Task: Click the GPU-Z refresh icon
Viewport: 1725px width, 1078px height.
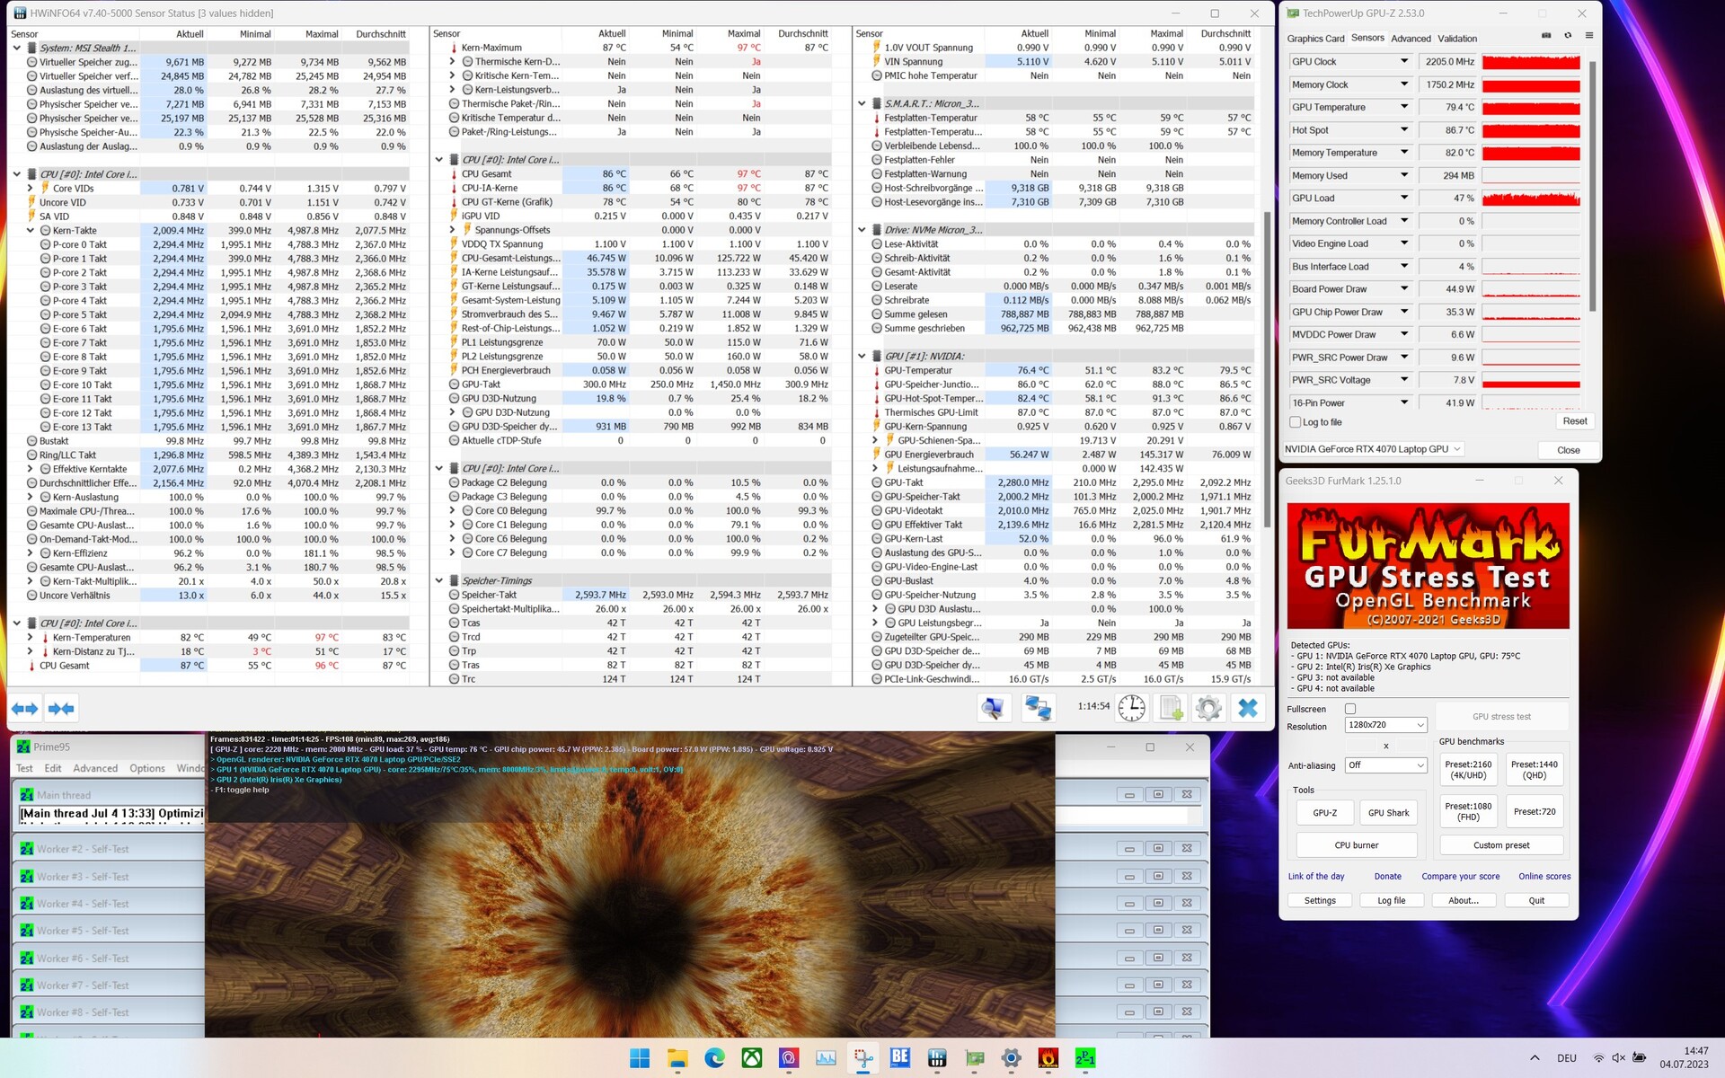Action: [x=1568, y=36]
